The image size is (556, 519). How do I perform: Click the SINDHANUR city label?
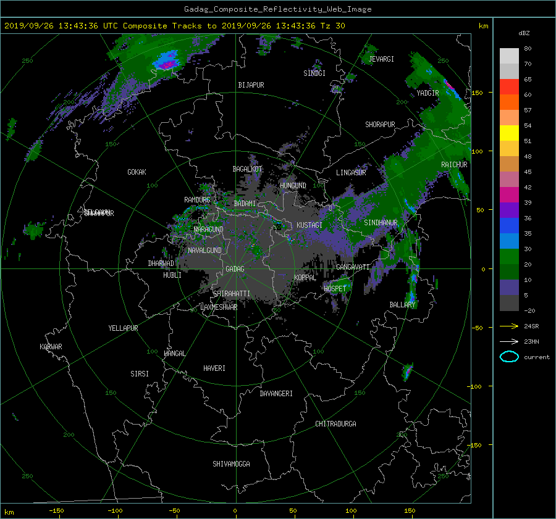[x=381, y=223]
